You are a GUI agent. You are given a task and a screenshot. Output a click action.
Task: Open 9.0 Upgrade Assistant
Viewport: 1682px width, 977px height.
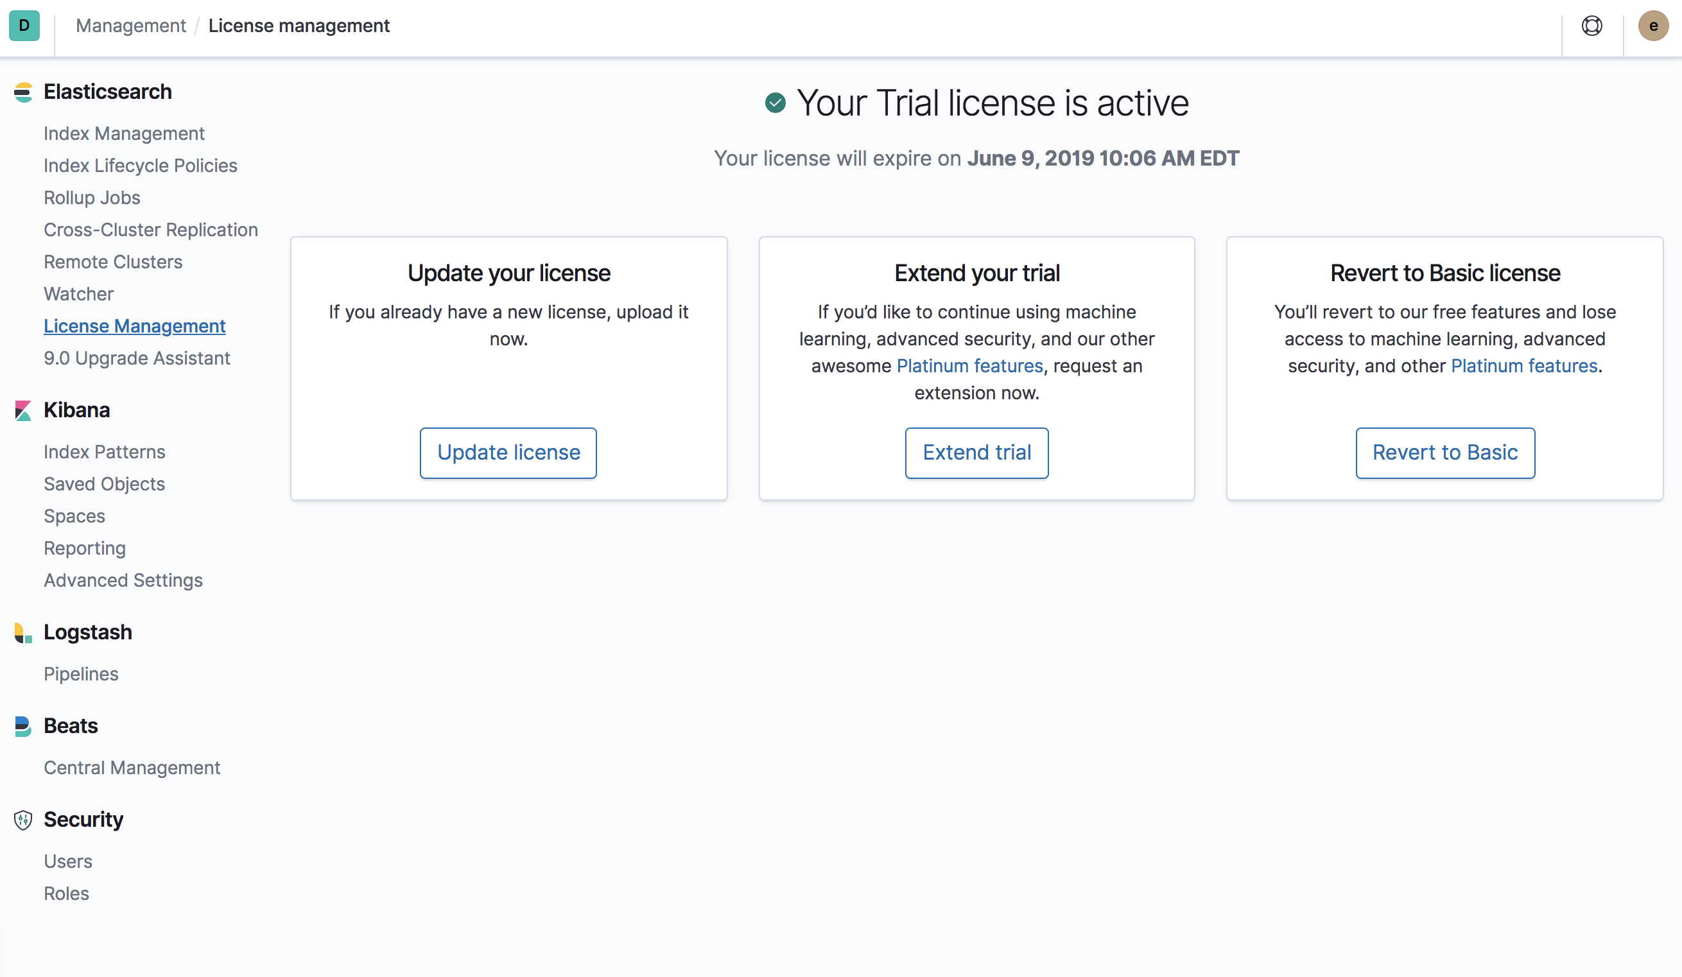coord(137,358)
